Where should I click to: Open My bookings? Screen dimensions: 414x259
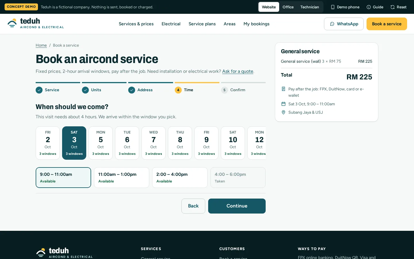256,24
